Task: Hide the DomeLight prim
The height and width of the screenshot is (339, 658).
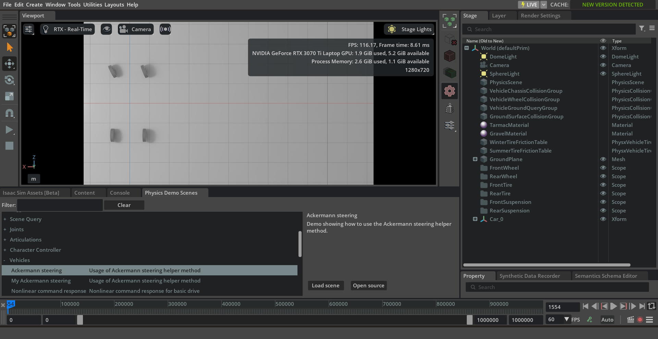Action: [x=603, y=56]
